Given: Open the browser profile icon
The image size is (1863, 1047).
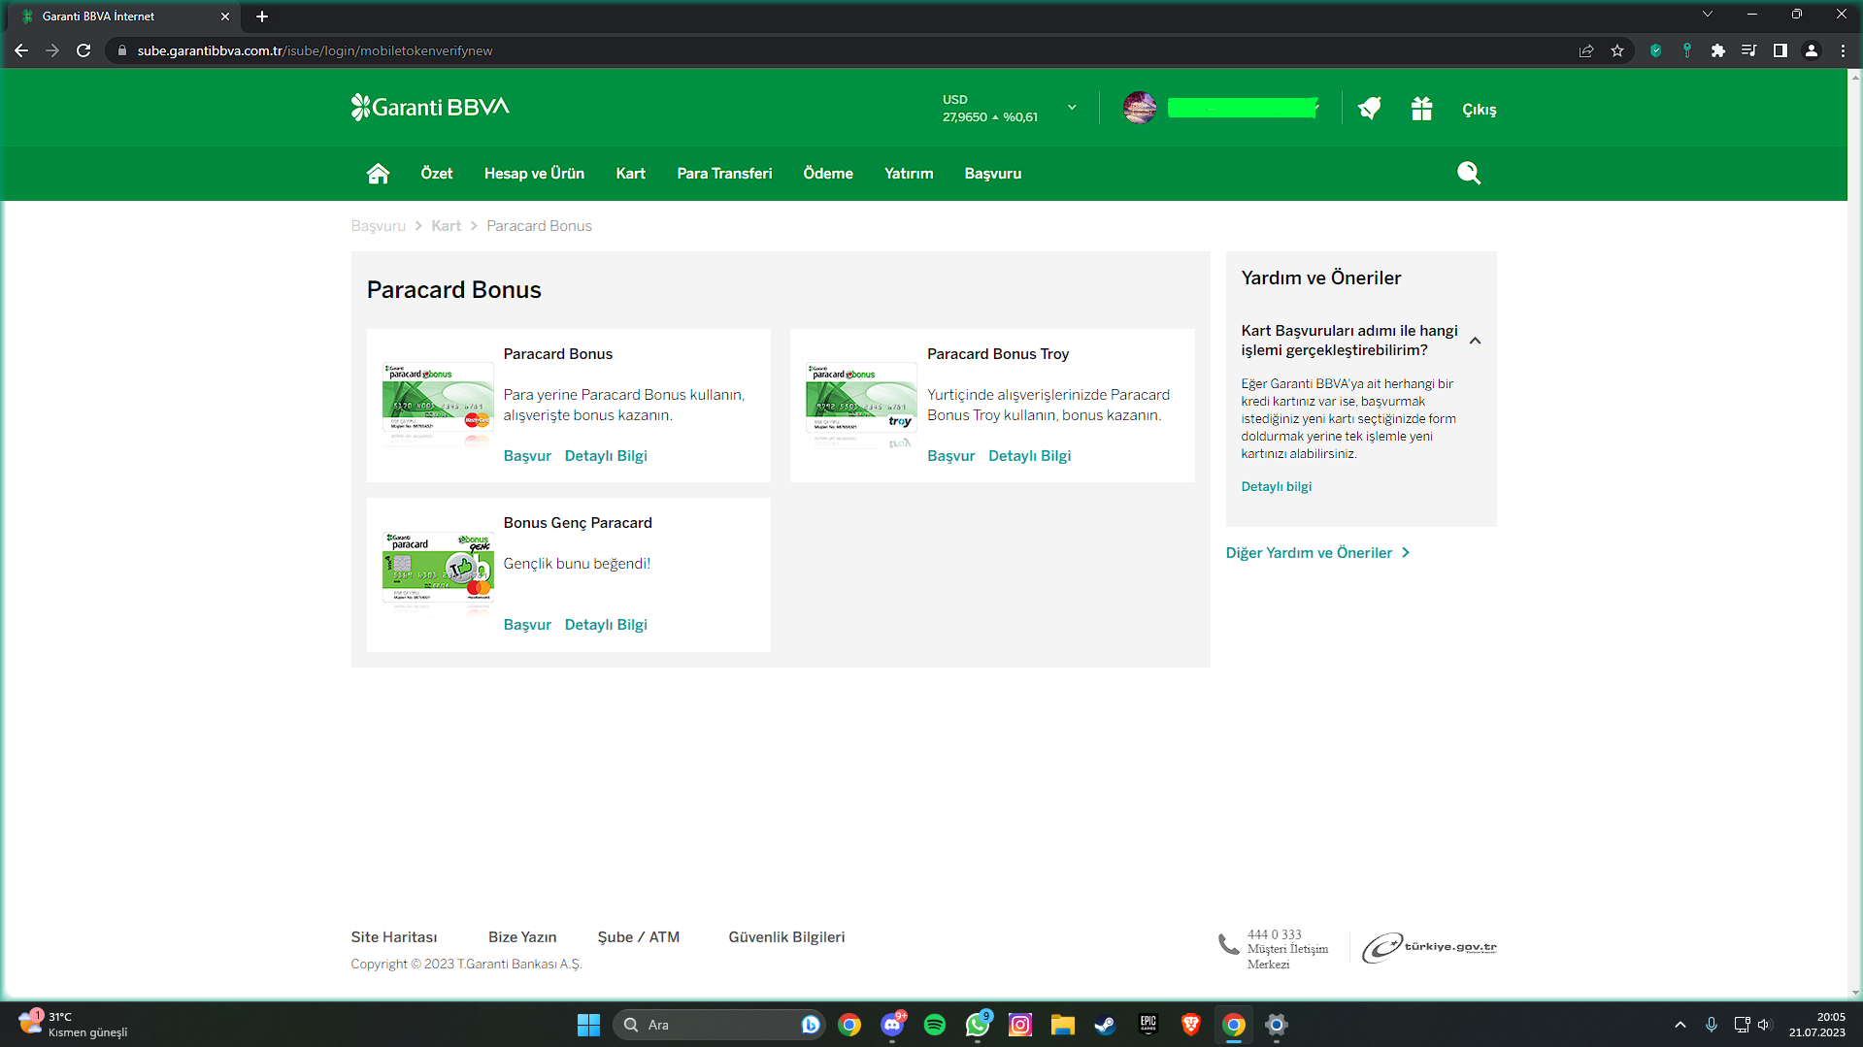Looking at the screenshot, I should [1812, 50].
